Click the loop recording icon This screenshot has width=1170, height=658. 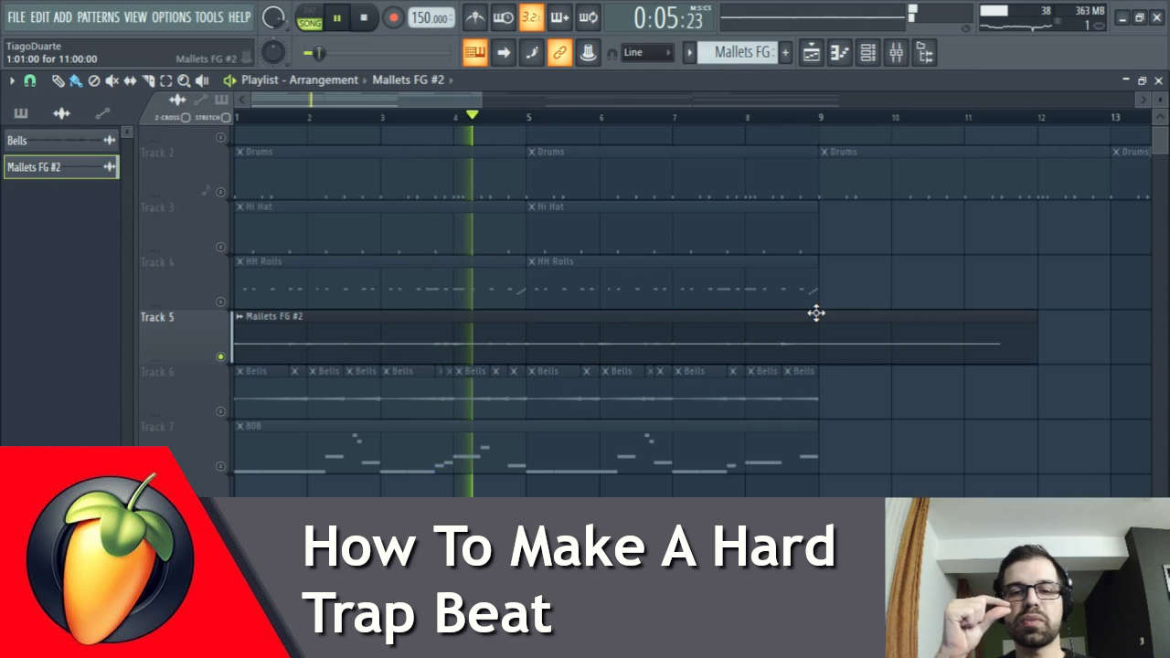tap(588, 16)
